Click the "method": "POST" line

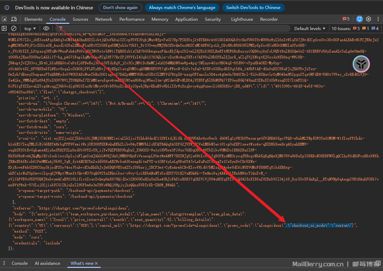(x=30, y=231)
